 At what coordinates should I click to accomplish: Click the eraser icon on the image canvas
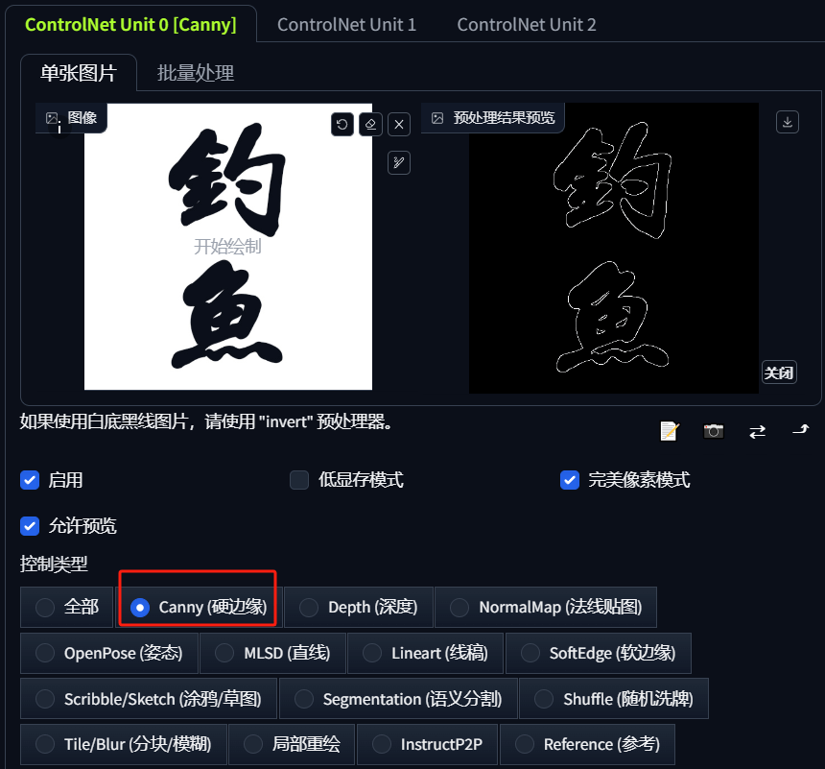pyautogui.click(x=370, y=125)
